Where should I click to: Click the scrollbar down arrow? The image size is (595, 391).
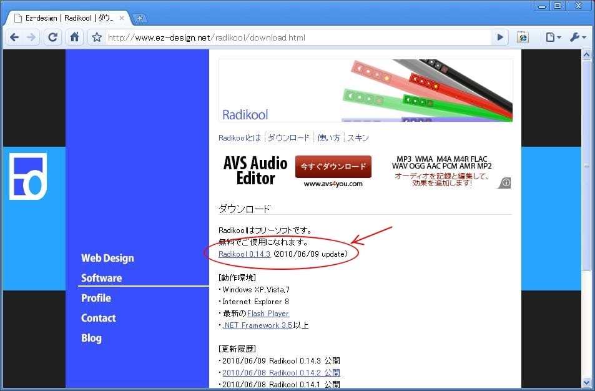point(586,382)
